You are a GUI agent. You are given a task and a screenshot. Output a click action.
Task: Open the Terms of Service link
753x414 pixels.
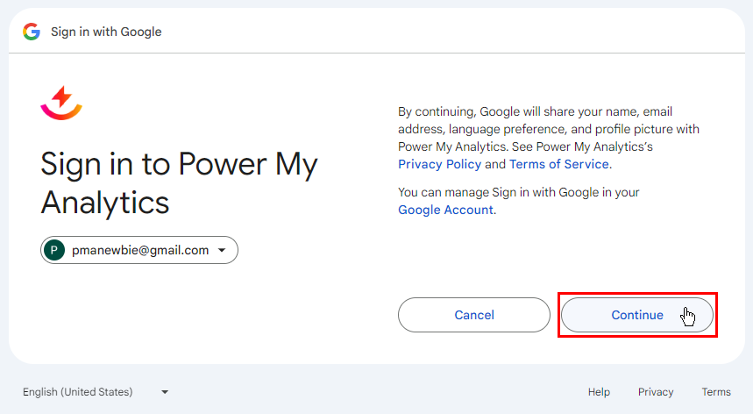(x=558, y=164)
